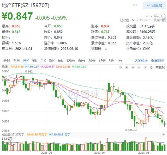Select the 年K tab
Viewport: 167px width, 155px height.
60,61
